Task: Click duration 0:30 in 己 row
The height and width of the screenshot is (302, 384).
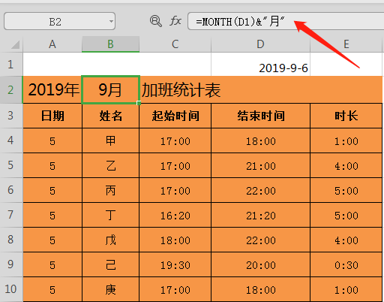Action: tap(346, 264)
